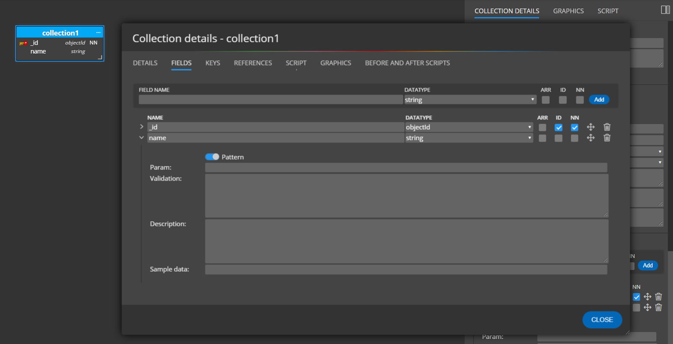Screen dimensions: 673x344
Task: Open collection1 ellipsis menu on diagram
Action: pos(98,33)
